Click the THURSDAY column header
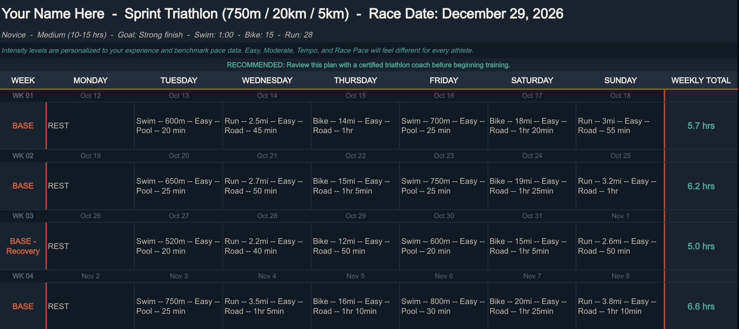Image resolution: width=739 pixels, height=329 pixels. [x=356, y=80]
